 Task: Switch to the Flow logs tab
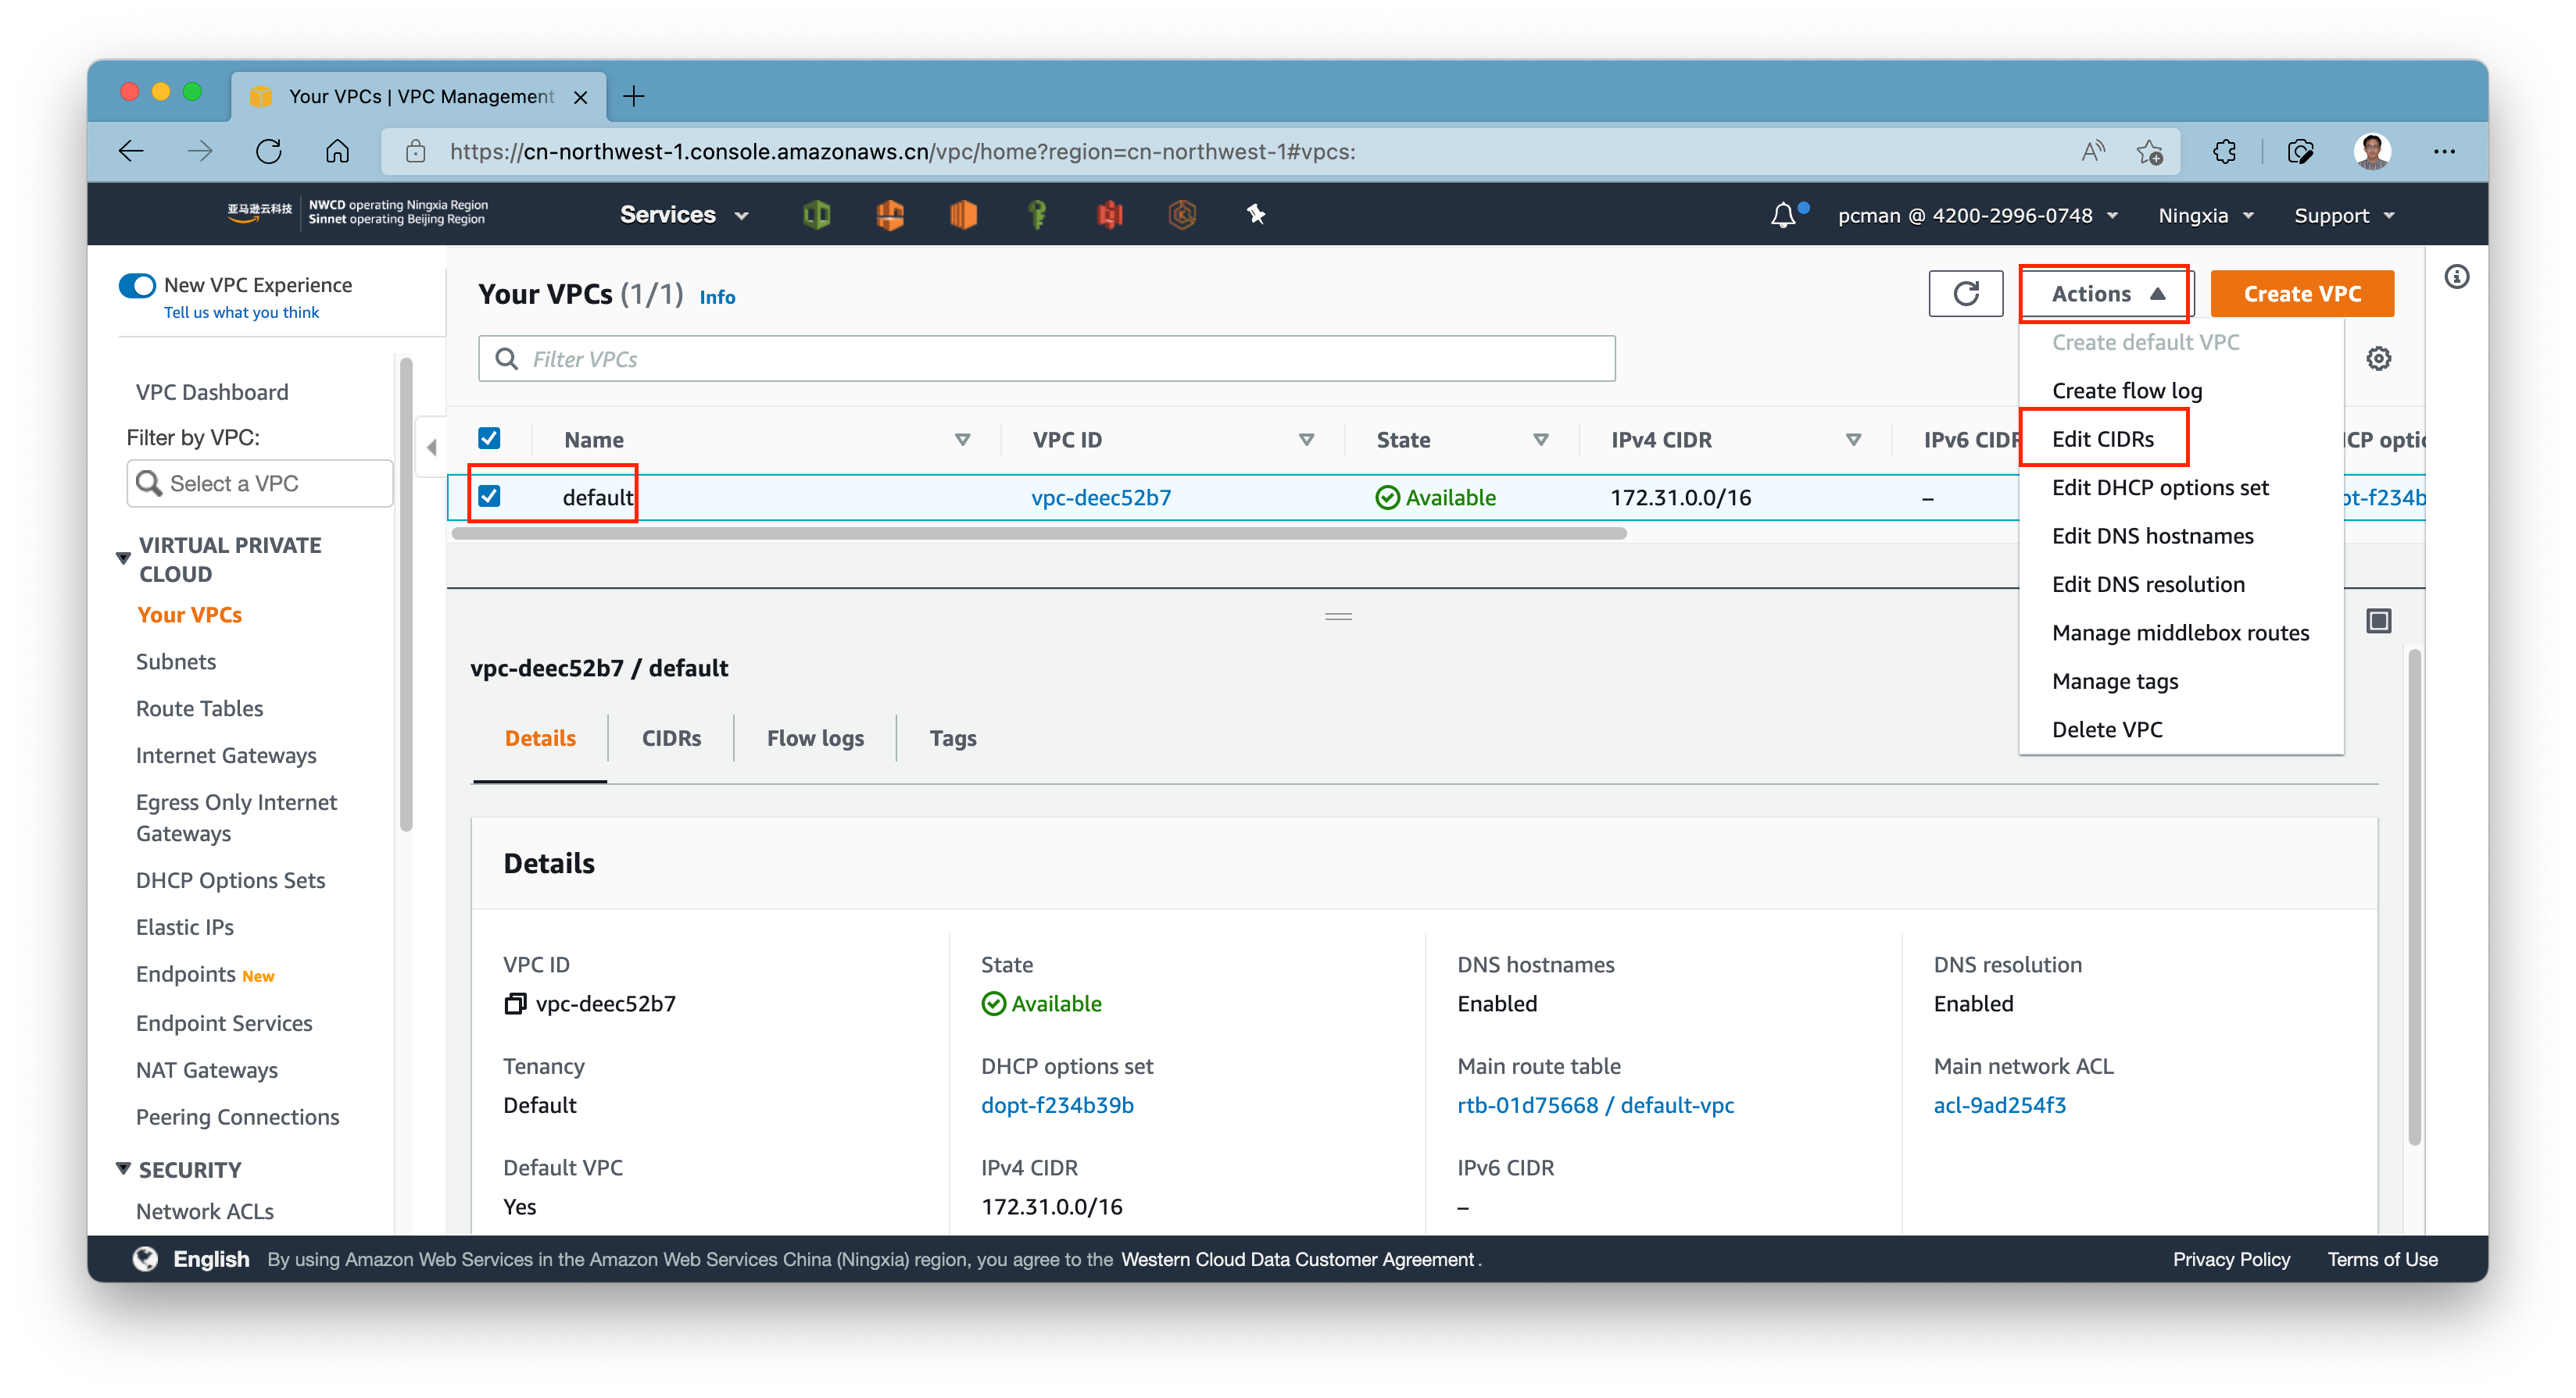pyautogui.click(x=815, y=739)
